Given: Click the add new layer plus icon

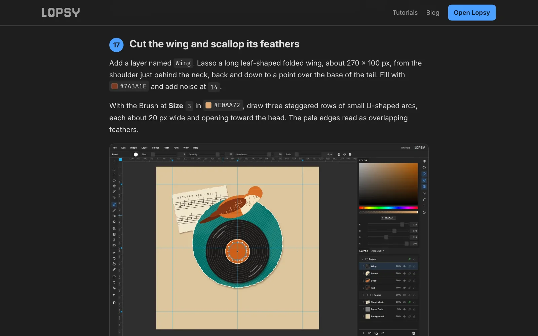Looking at the screenshot, I should [363, 333].
